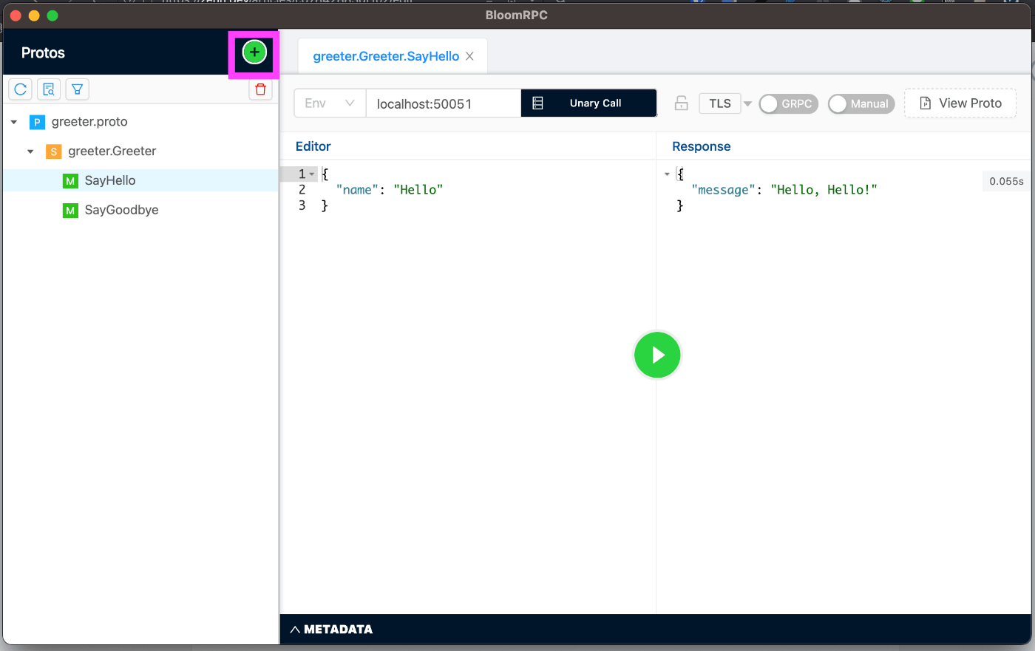This screenshot has width=1035, height=651.
Task: Click the blue P icon of greeter.proto
Action: click(x=37, y=122)
